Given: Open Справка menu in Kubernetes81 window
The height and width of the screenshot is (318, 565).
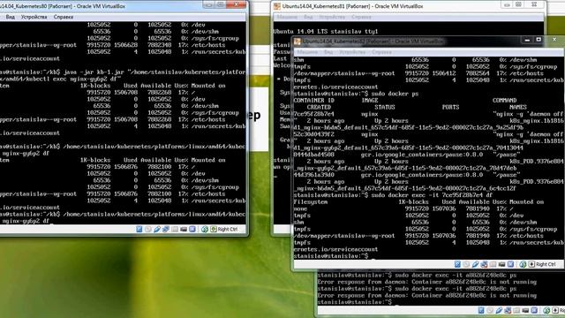Looking at the screenshot, I should 361,17.
